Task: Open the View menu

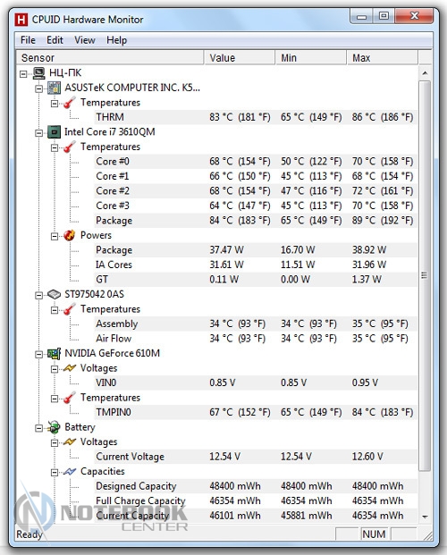Action: 85,40
